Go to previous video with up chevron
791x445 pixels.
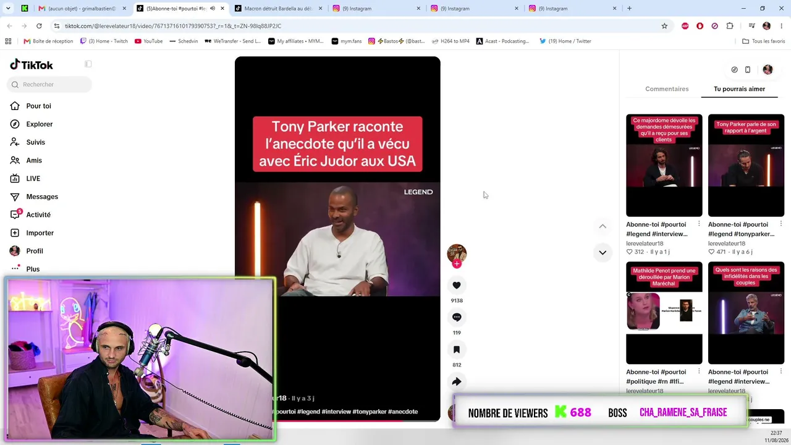pos(603,226)
